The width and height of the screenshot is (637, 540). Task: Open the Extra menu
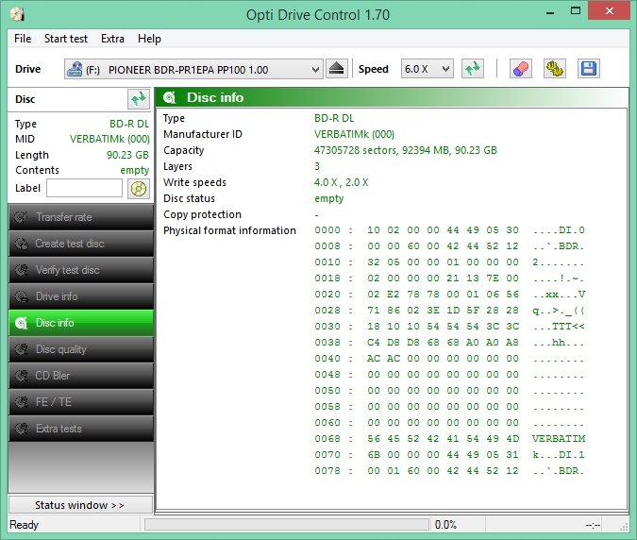[112, 39]
